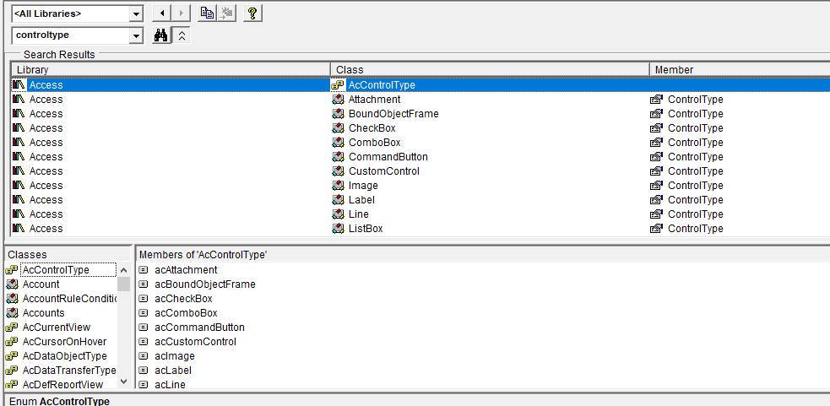Click the Classes list scrollbar thumb

124,284
